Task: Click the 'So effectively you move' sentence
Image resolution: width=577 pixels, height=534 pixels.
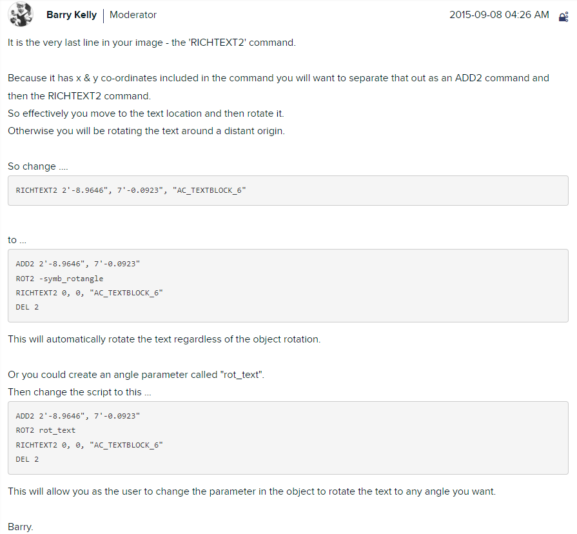Action: [146, 114]
